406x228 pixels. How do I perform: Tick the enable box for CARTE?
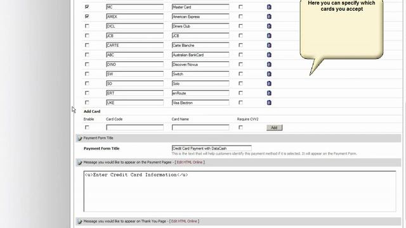click(x=87, y=45)
